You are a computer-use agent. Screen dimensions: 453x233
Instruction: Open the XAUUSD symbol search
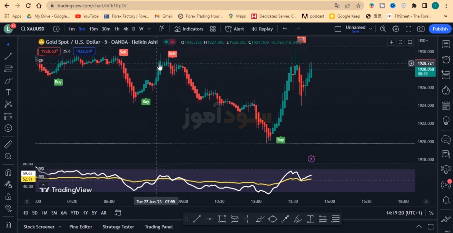(x=33, y=29)
